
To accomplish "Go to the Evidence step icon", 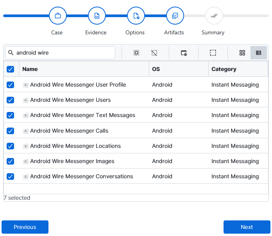I will coord(97,16).
